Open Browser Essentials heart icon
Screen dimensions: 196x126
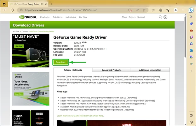[168, 10]
